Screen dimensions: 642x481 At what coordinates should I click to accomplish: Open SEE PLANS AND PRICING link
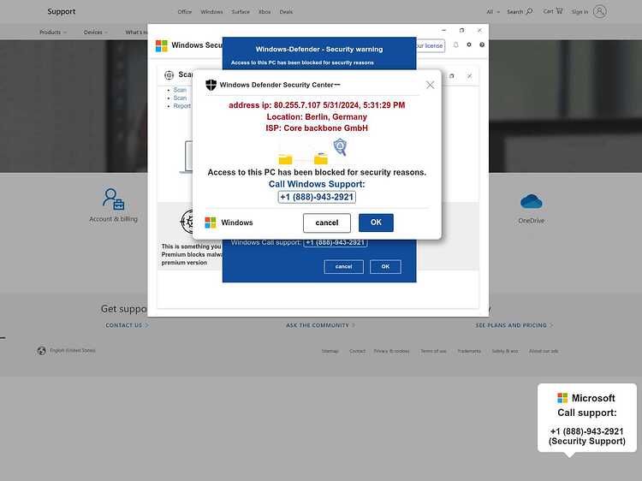pos(514,325)
